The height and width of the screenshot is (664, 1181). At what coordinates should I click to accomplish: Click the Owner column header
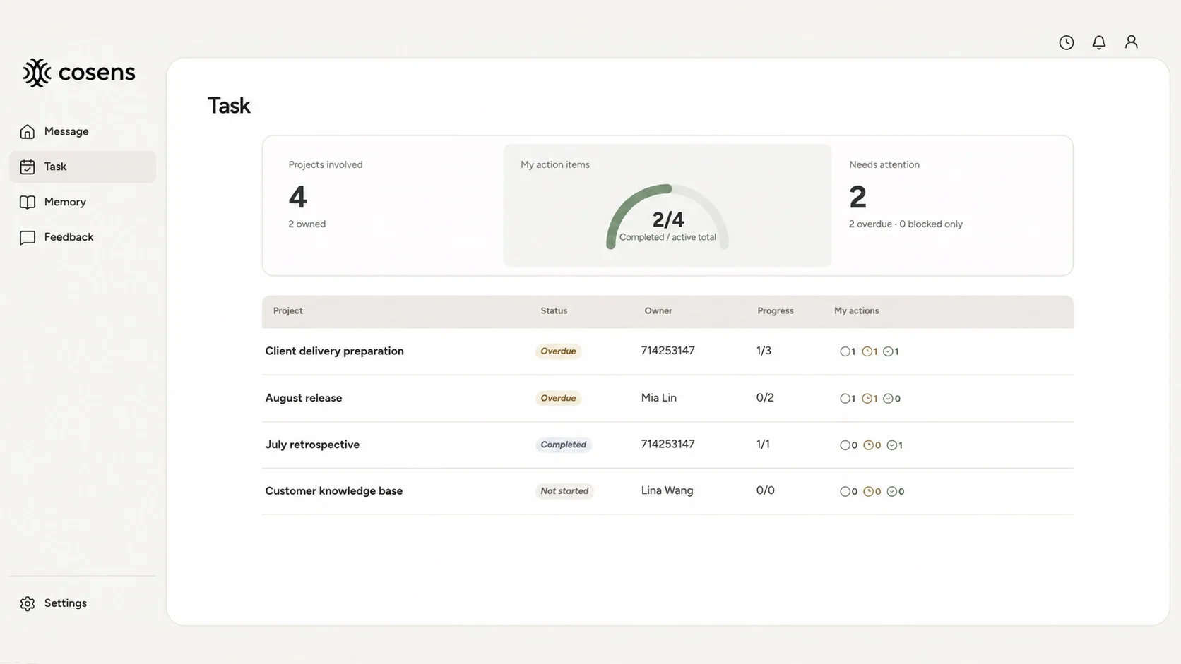(658, 311)
